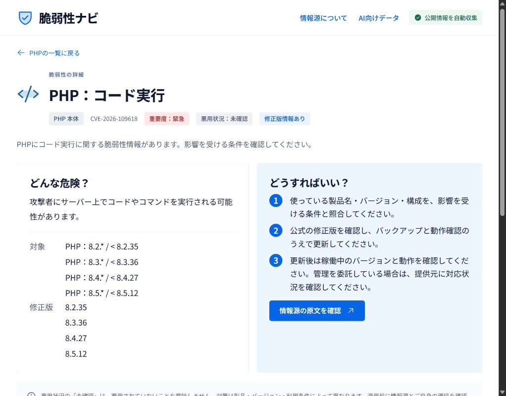This screenshot has height=396, width=506.
Task: Click the left arrow back icon
Action: click(x=21, y=52)
